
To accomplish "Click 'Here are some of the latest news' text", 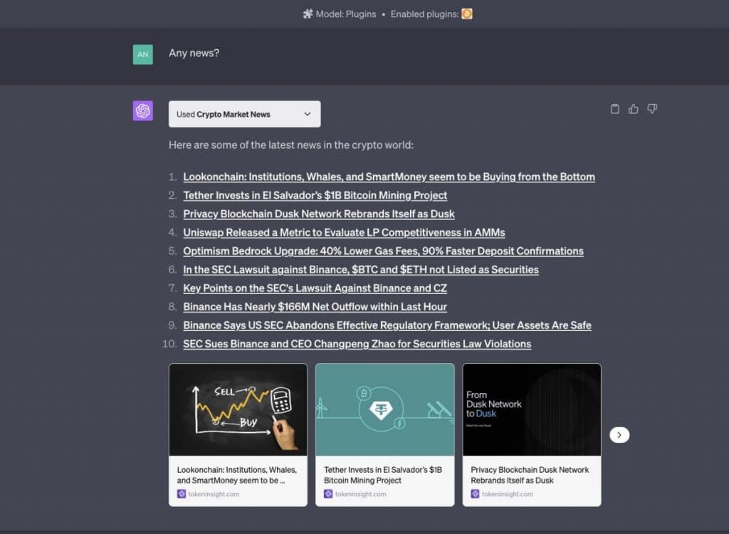I will tap(291, 145).
